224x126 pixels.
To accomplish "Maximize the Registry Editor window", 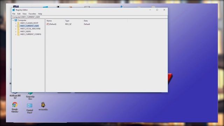I will [x=157, y=10].
